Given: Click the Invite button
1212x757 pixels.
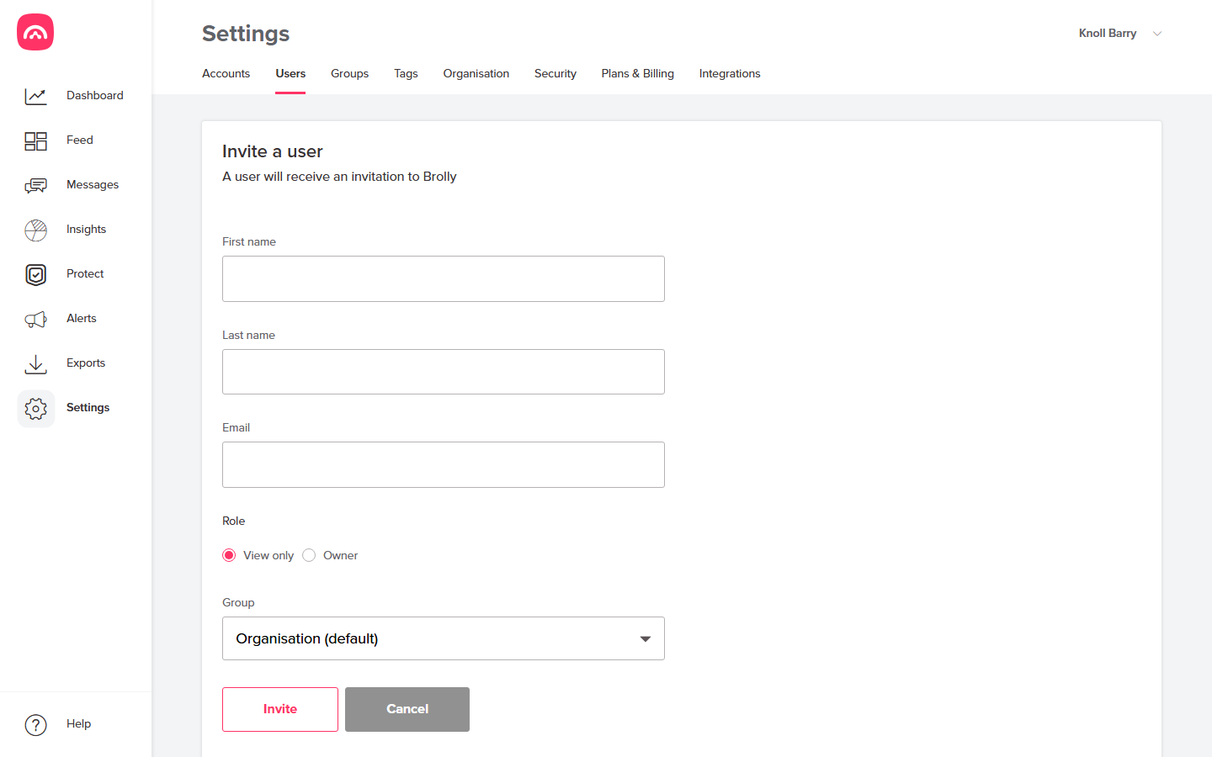Looking at the screenshot, I should [280, 709].
